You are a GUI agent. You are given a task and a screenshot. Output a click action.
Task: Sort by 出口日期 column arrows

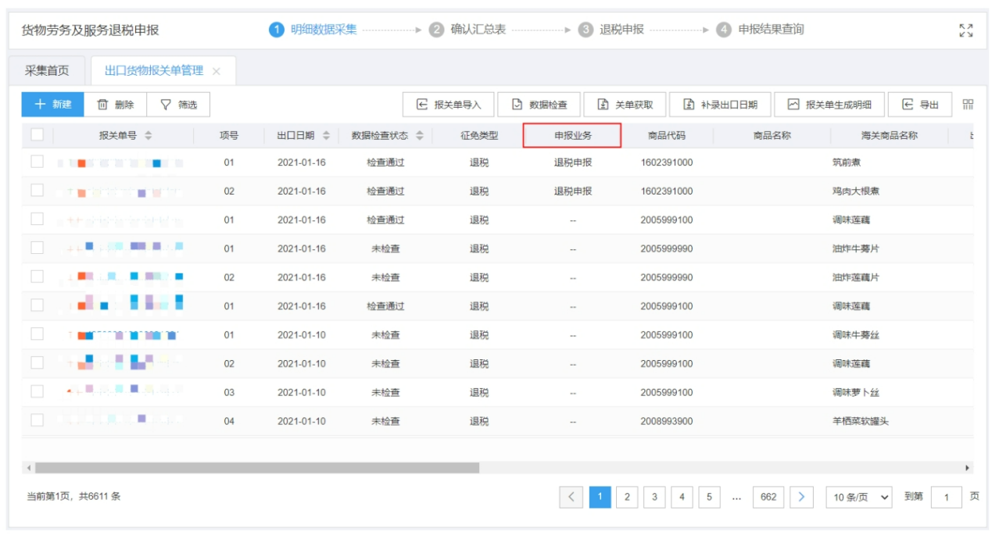tap(326, 135)
